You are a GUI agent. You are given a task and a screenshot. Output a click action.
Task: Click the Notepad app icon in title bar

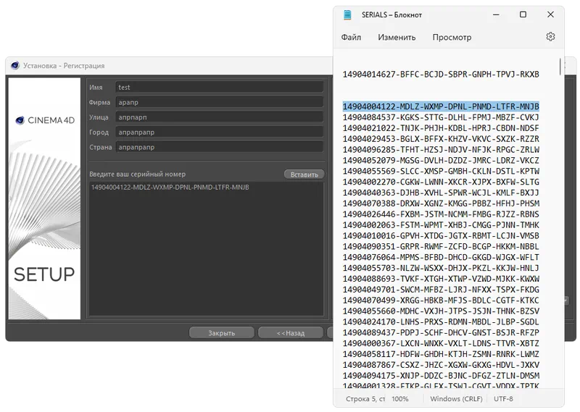point(347,14)
